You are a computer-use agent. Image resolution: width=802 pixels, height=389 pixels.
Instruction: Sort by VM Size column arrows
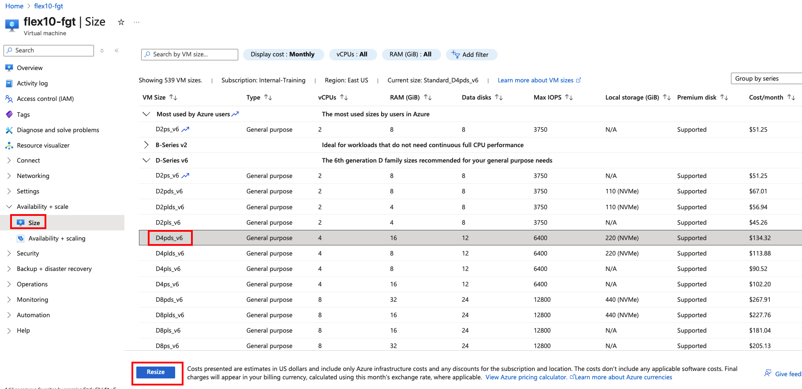tap(173, 97)
